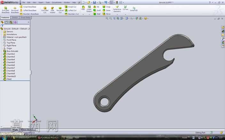Open the PropertyManager tab icon
This screenshot has height=140, width=225.
6,22
